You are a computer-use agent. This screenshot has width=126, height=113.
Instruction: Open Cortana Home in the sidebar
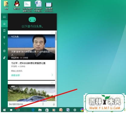[4, 24]
